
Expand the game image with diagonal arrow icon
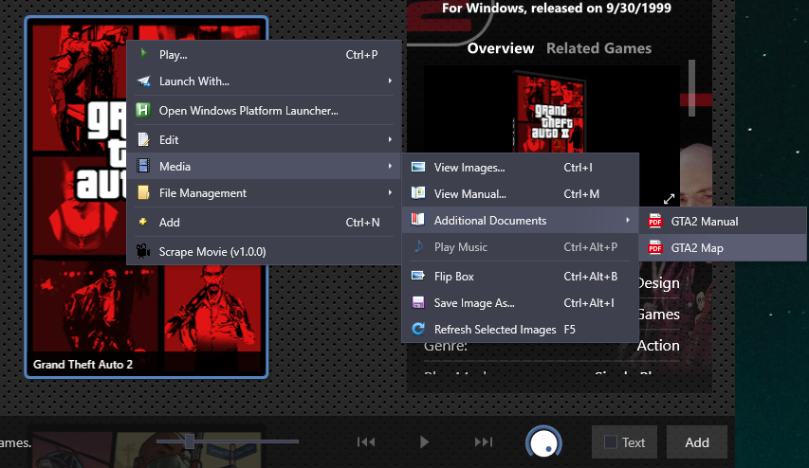click(x=670, y=199)
